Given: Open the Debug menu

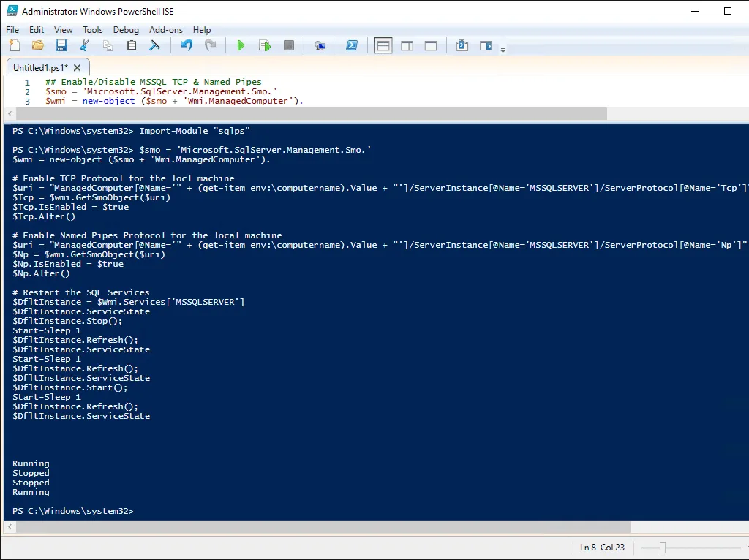Looking at the screenshot, I should [x=126, y=30].
